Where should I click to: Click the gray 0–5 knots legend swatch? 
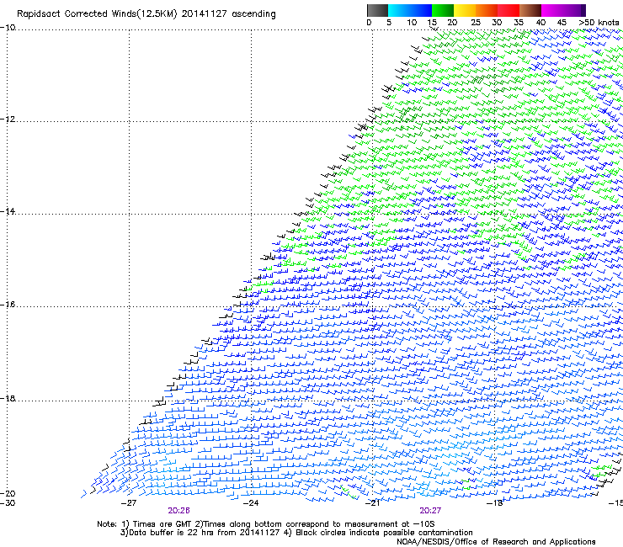(377, 10)
